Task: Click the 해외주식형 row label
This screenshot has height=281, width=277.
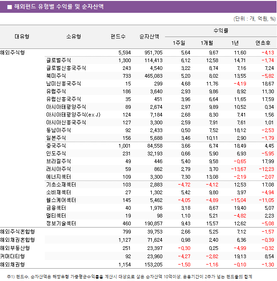Action: [12, 53]
